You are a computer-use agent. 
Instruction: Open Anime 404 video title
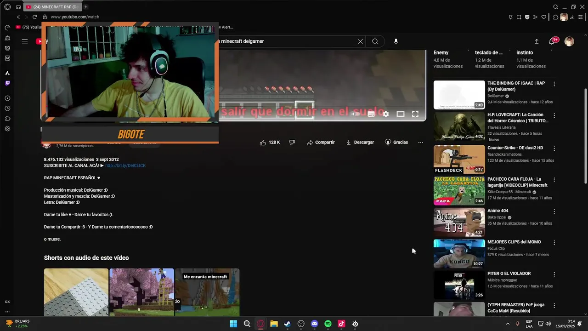tap(498, 211)
